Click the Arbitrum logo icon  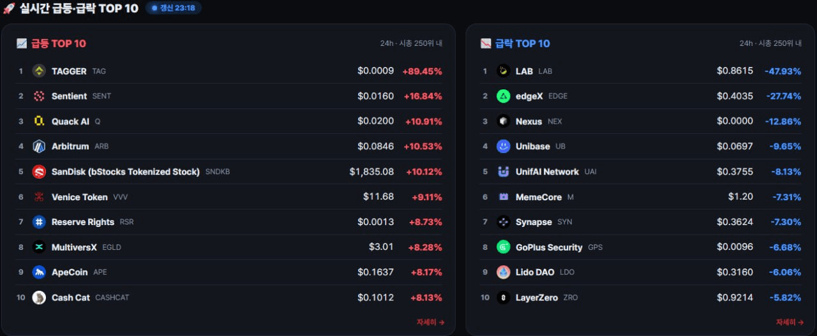[x=39, y=146]
